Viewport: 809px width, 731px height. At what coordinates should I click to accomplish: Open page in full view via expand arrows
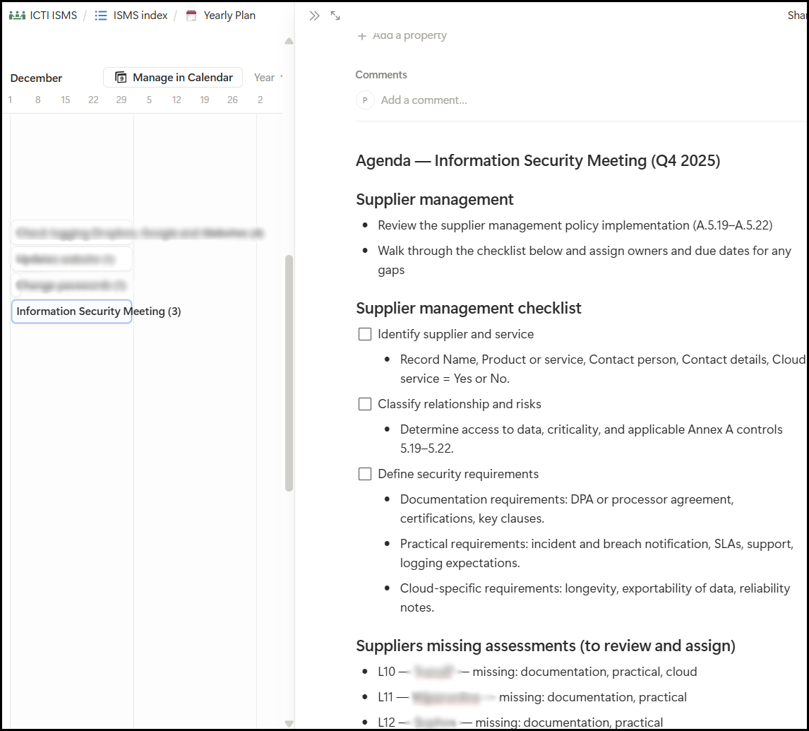click(335, 16)
